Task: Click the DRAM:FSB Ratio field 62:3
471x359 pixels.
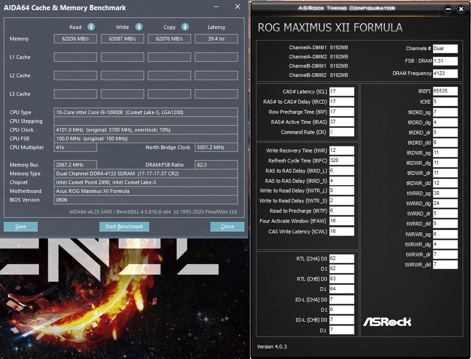Action: pyautogui.click(x=216, y=165)
